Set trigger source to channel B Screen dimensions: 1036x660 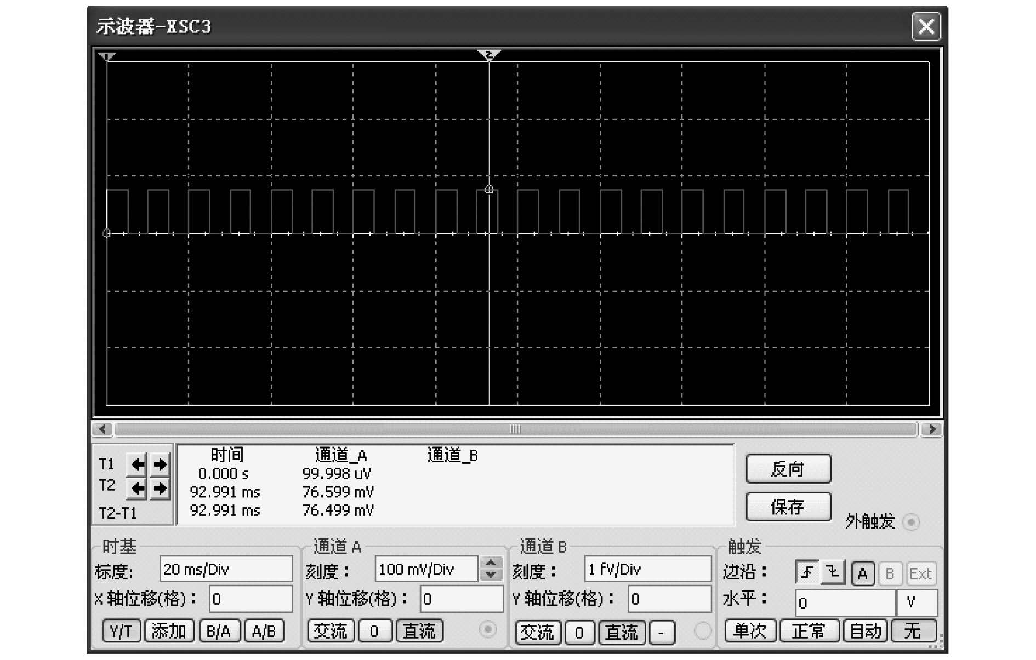(890, 573)
